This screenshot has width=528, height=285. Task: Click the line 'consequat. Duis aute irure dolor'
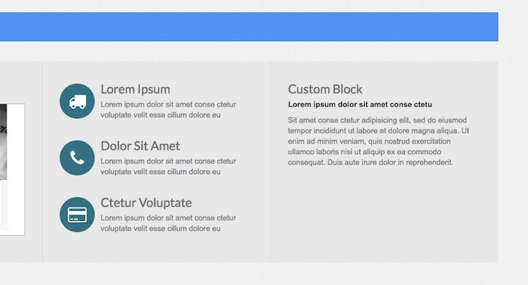point(370,163)
